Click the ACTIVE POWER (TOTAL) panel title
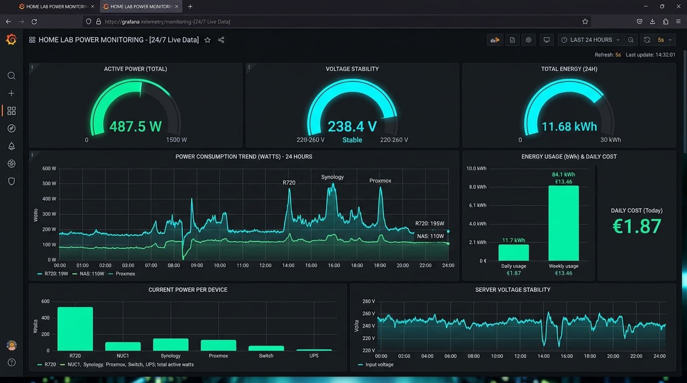 click(x=135, y=69)
